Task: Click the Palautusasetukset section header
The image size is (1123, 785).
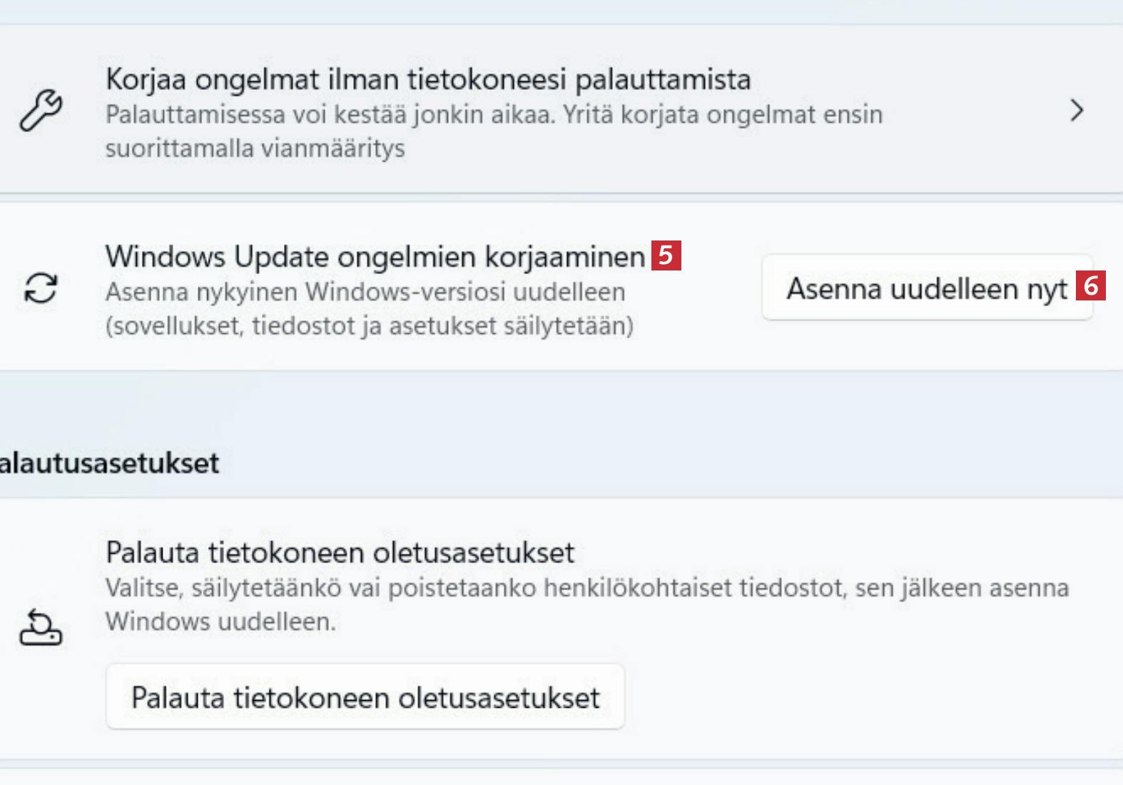Action: pos(109,463)
